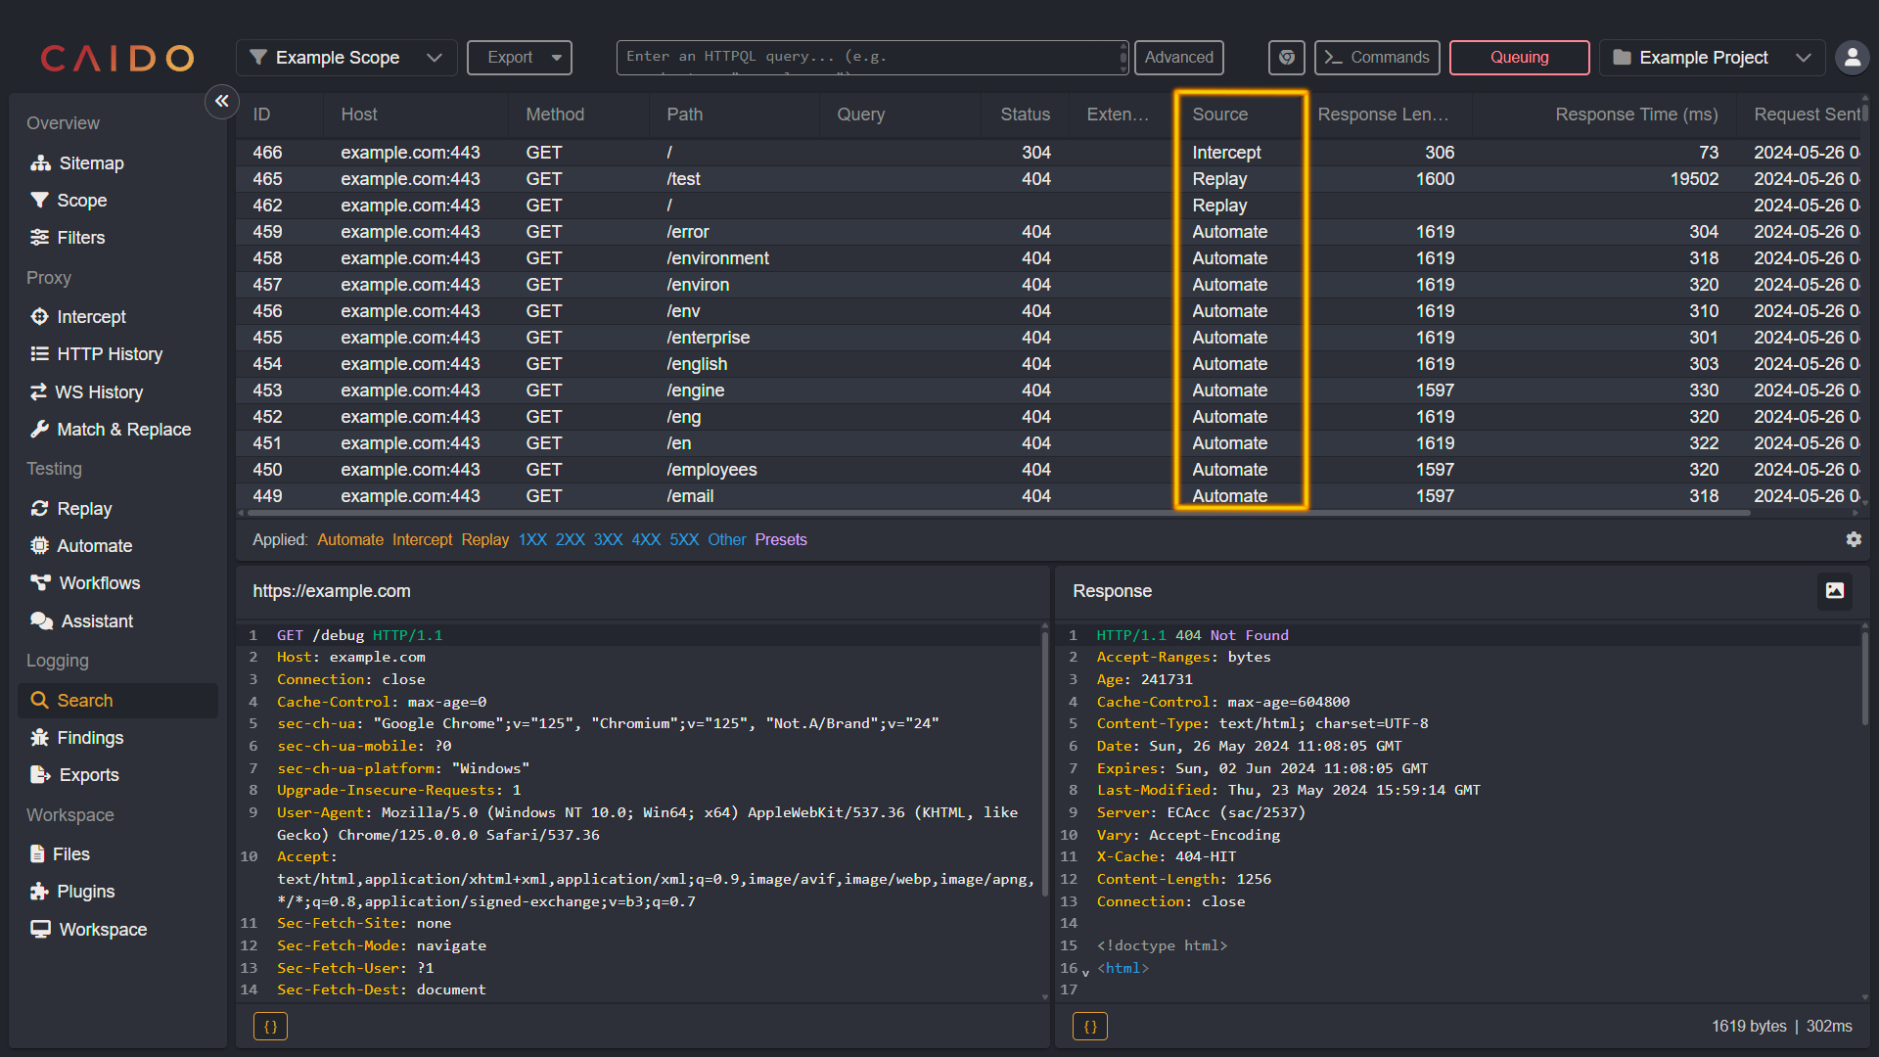Toggle the 4XX status filter
1879x1057 pixels.
645,539
